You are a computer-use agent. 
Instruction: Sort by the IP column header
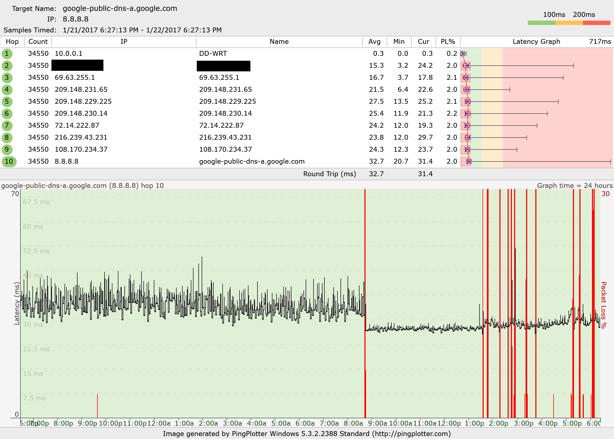pyautogui.click(x=124, y=42)
